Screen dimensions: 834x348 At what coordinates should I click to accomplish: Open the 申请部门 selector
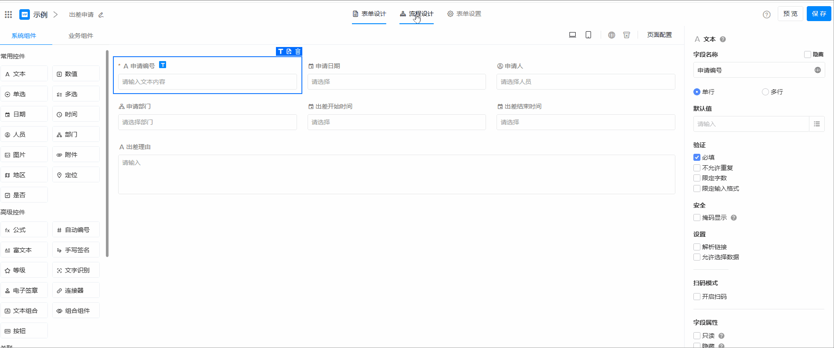[x=207, y=122]
